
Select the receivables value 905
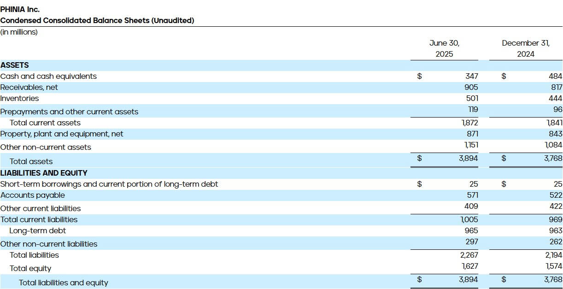[x=472, y=88]
